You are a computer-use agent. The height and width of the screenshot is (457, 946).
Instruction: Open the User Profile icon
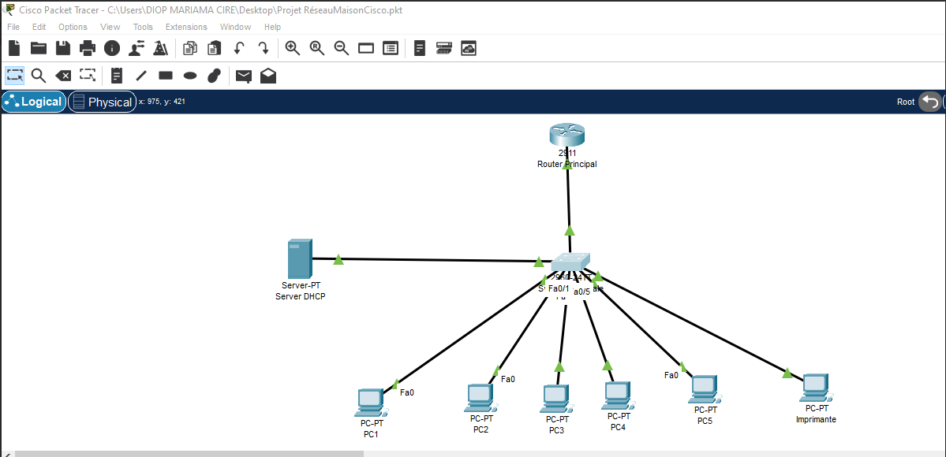136,48
